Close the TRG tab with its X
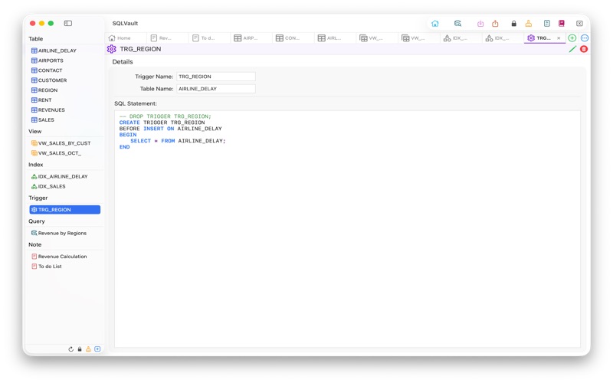 (x=559, y=38)
